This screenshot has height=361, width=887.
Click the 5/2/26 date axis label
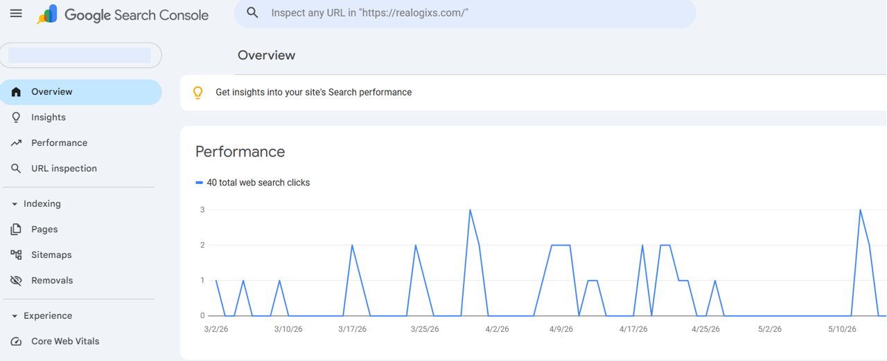click(x=770, y=329)
